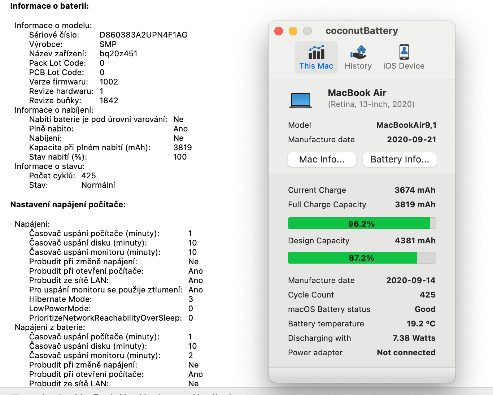Select the "Počet cyklů" value 425
The image size is (493, 395).
point(89,176)
